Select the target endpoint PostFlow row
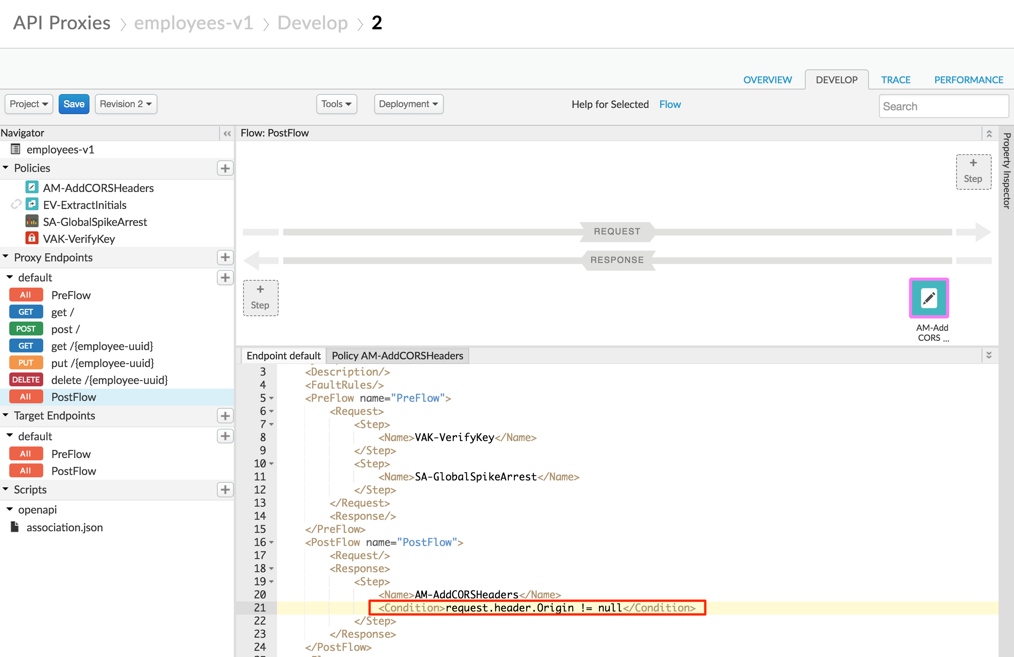This screenshot has width=1014, height=657. point(117,471)
